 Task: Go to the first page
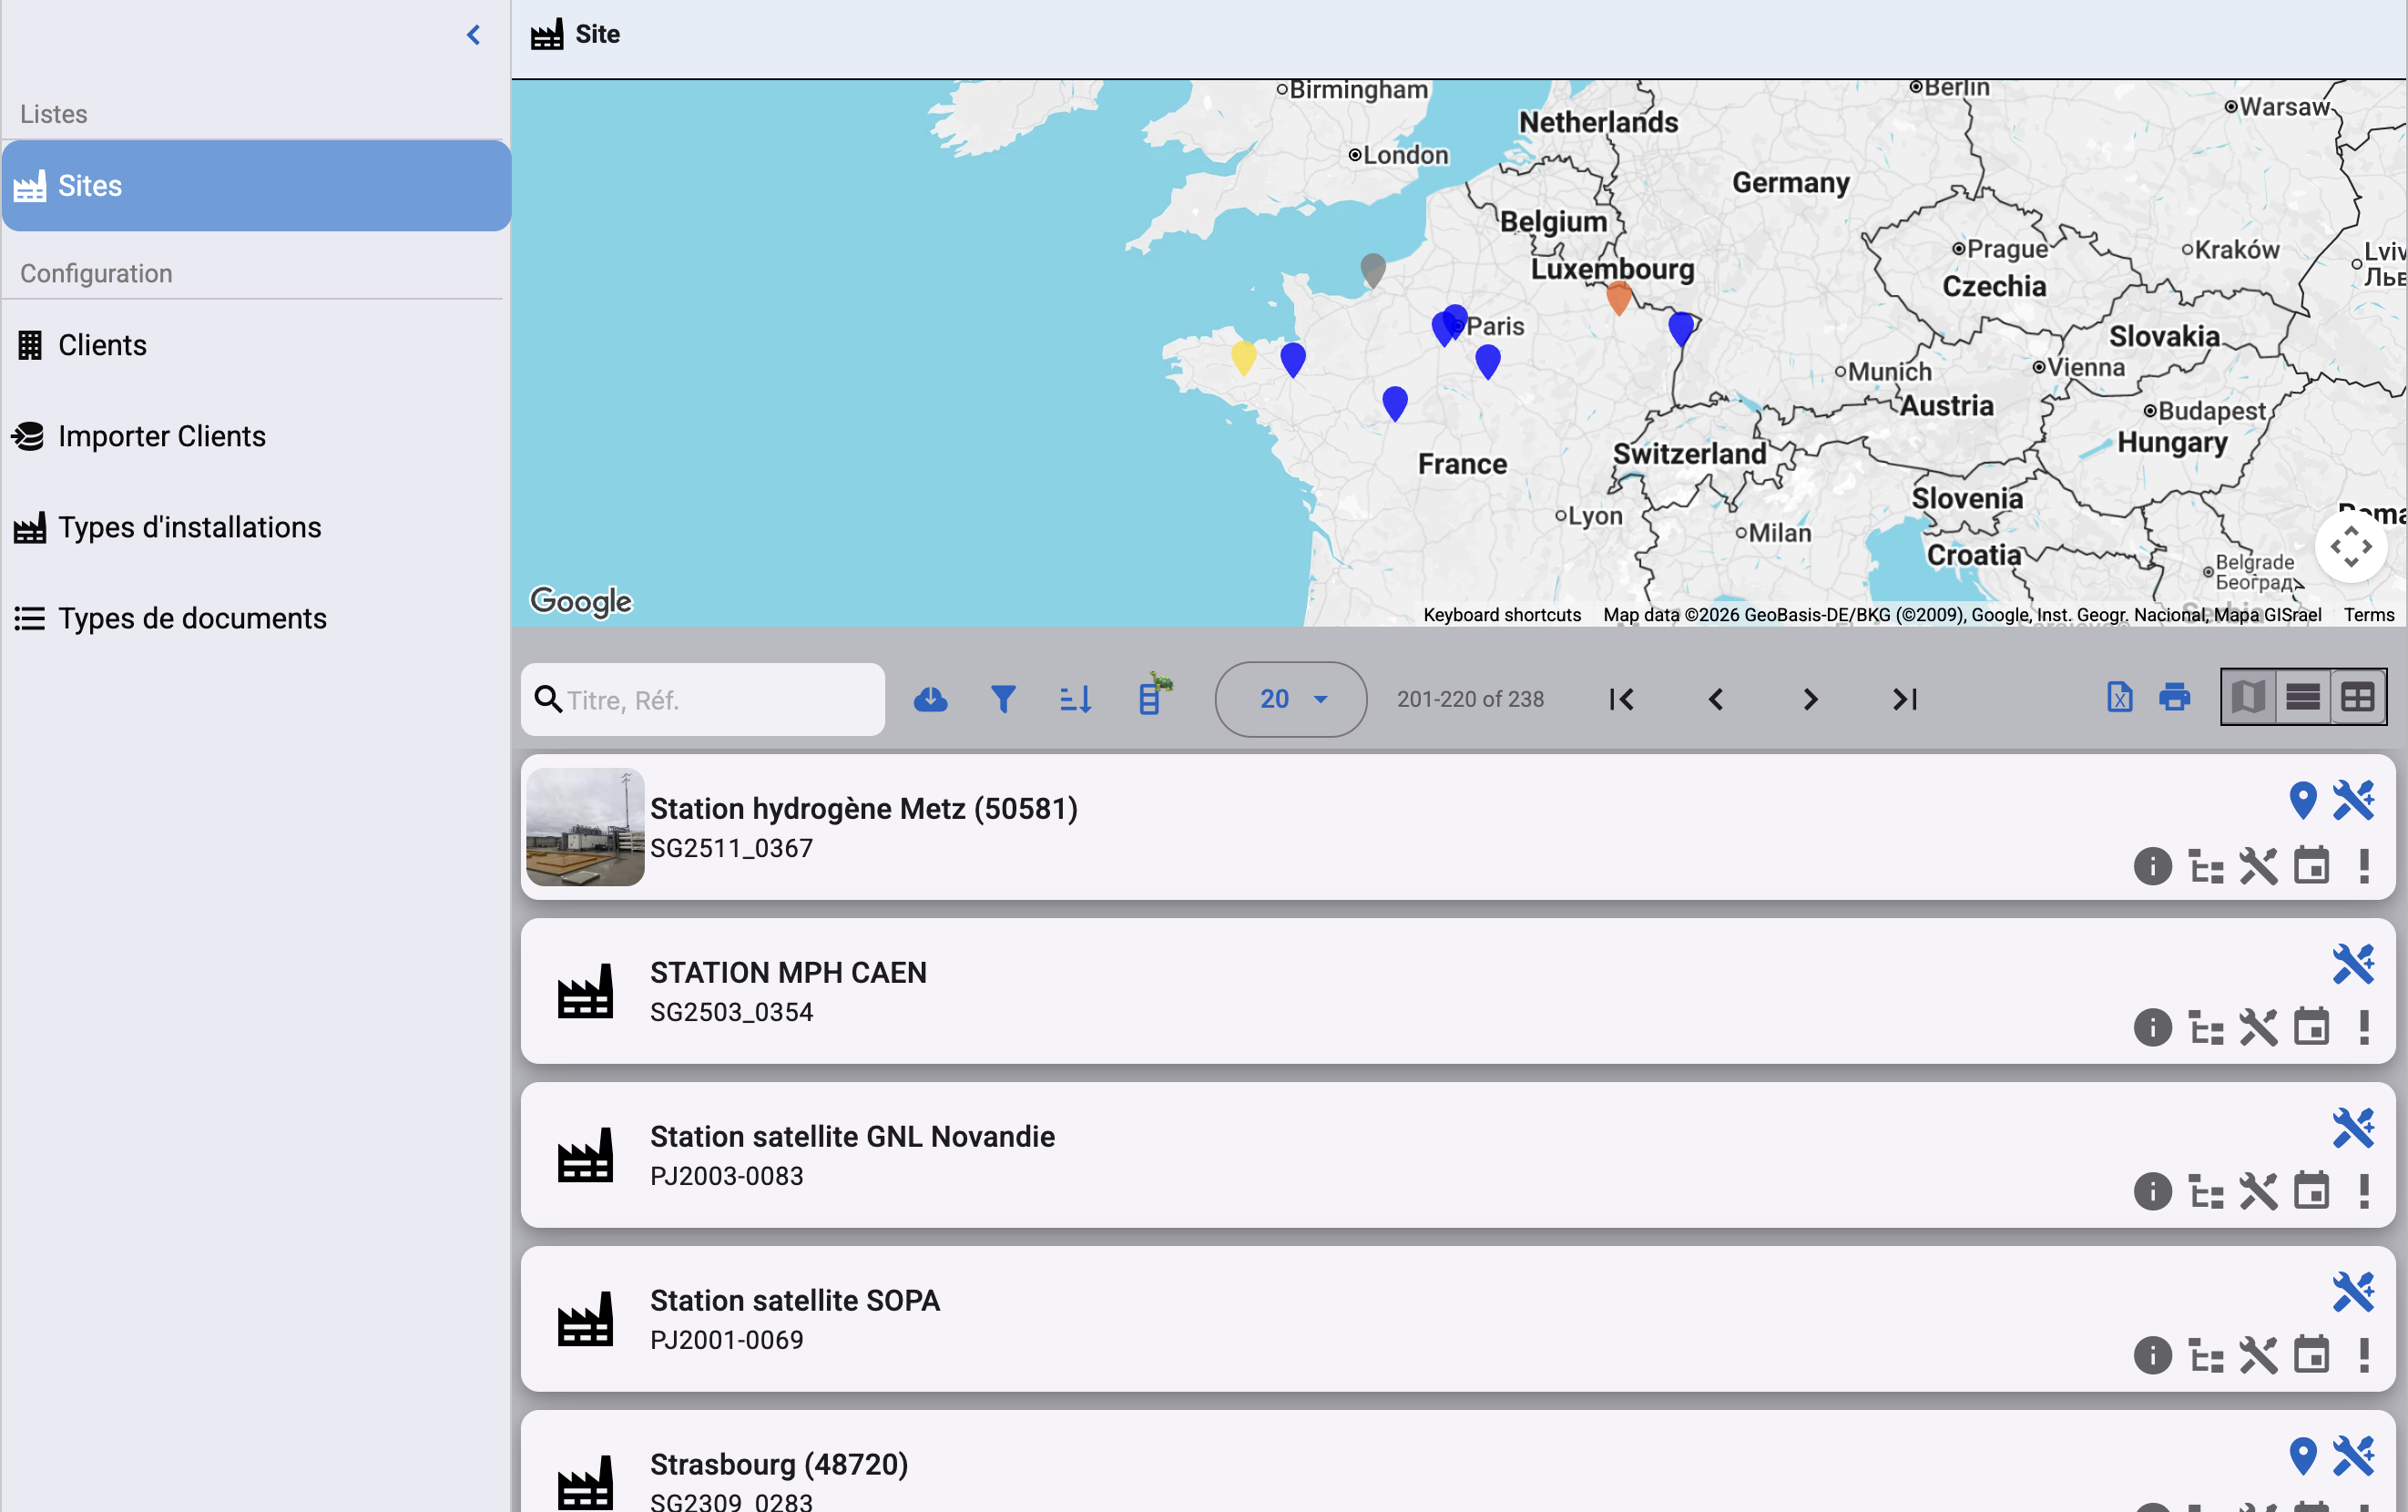1621,699
